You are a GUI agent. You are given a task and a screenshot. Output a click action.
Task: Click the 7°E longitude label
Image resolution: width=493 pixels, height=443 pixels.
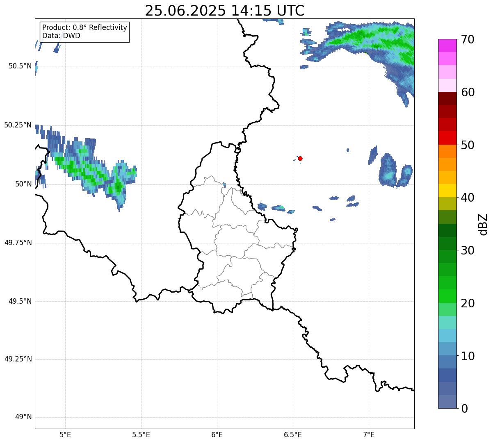[x=369, y=434]
